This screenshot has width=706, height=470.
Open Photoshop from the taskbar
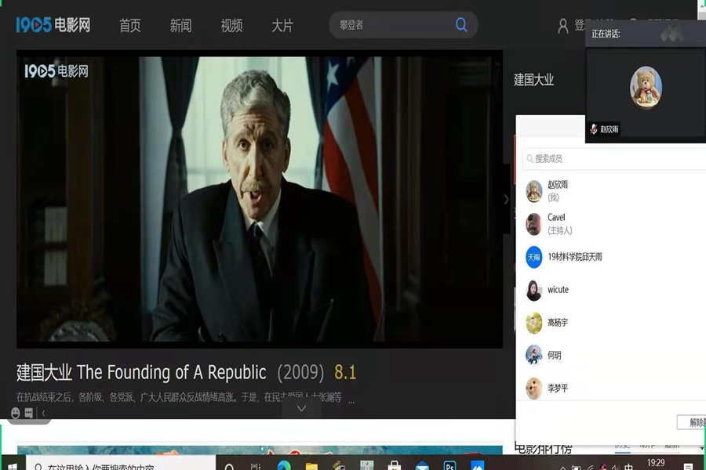tap(449, 466)
